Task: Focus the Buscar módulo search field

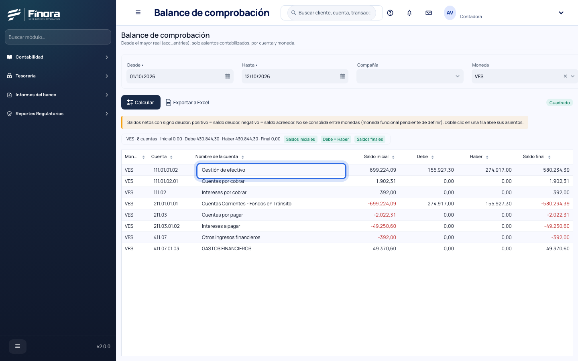Action: 58,37
